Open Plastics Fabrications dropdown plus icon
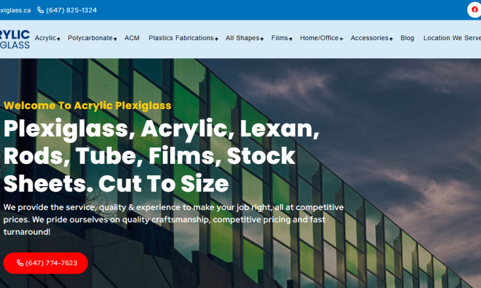Image resolution: width=481 pixels, height=288 pixels. pyautogui.click(x=216, y=39)
